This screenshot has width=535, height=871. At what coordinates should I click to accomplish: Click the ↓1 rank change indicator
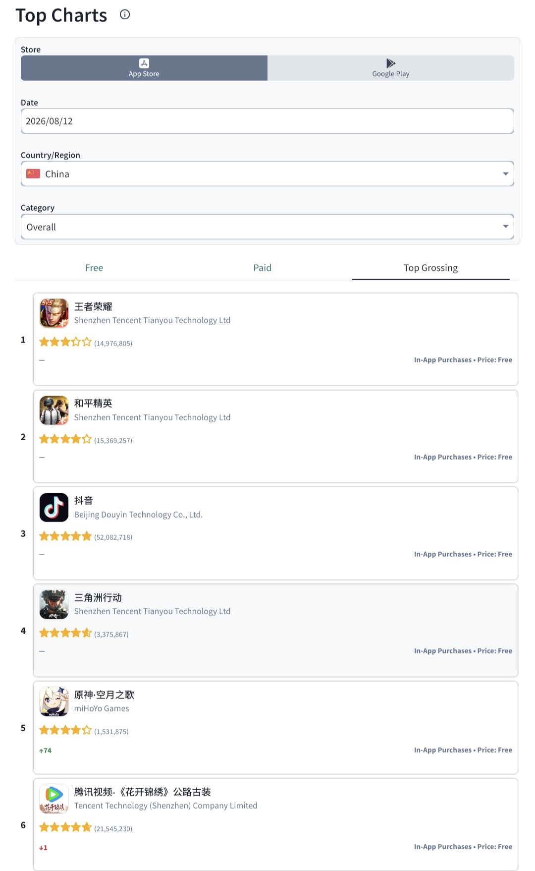coord(44,848)
